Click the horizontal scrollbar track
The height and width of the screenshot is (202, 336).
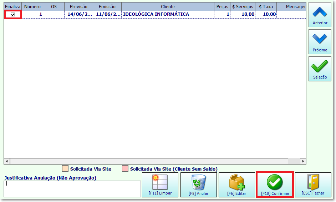point(155,161)
